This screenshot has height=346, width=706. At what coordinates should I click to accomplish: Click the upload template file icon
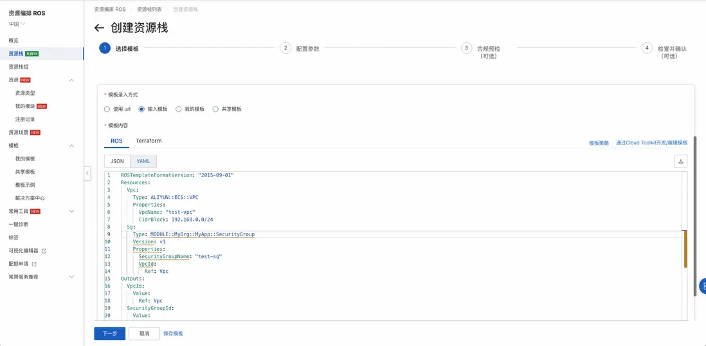click(680, 161)
